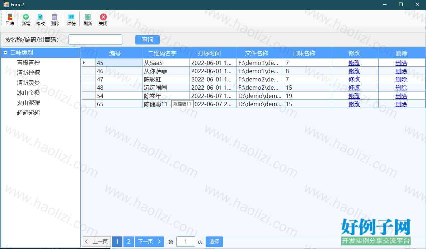
Task: Select 火山泥碳 in the tree
Action: (x=28, y=103)
